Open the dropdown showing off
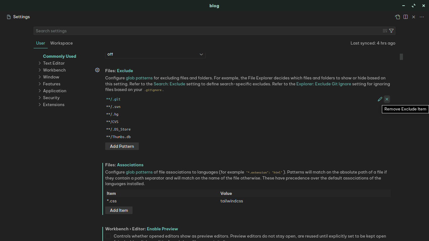429x241 pixels. click(x=155, y=54)
